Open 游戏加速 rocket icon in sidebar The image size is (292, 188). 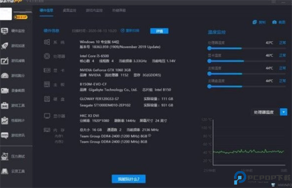coord(4,46)
